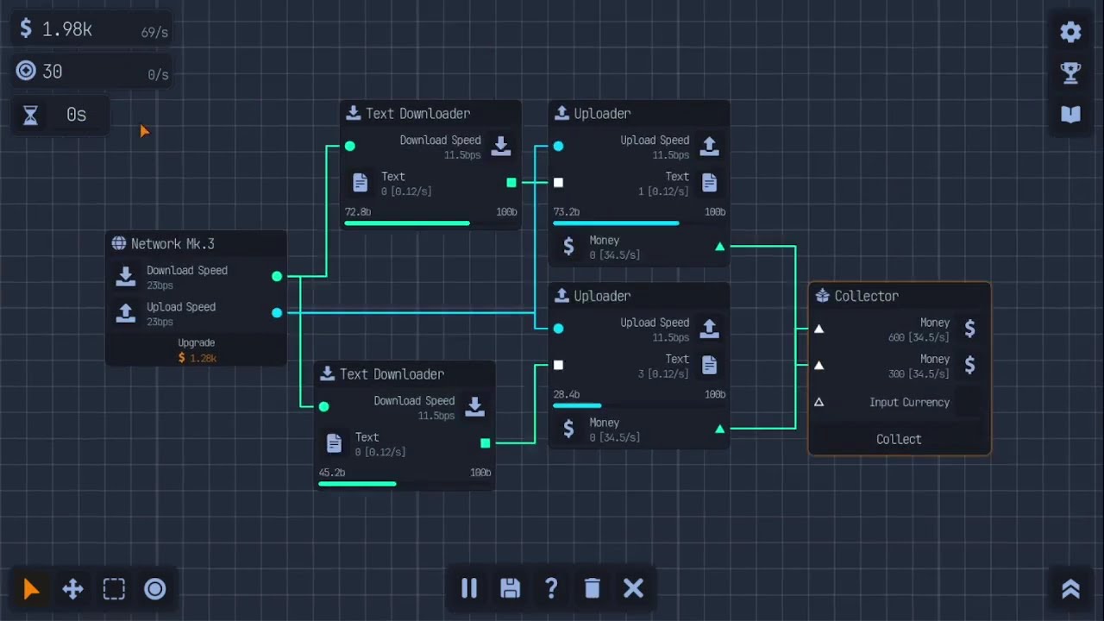Click Network Mk.3 Download Speed output port
This screenshot has width=1104, height=621.
click(277, 276)
